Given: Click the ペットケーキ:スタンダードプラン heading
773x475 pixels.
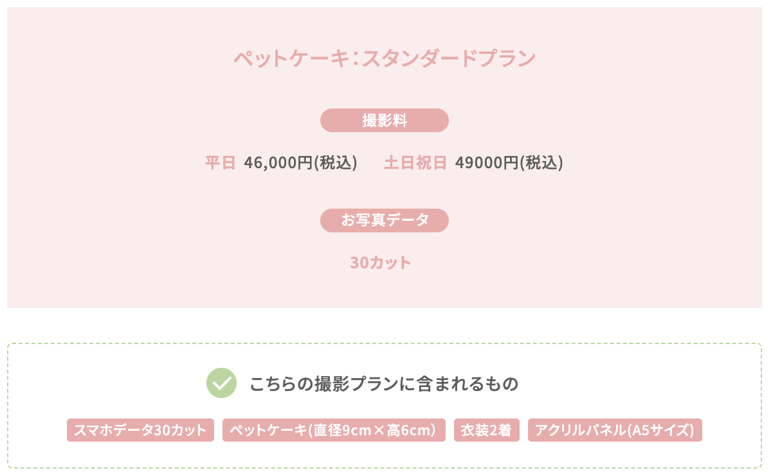Looking at the screenshot, I should click(385, 58).
